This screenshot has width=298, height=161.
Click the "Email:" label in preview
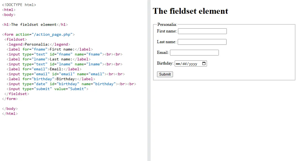[x=163, y=52]
